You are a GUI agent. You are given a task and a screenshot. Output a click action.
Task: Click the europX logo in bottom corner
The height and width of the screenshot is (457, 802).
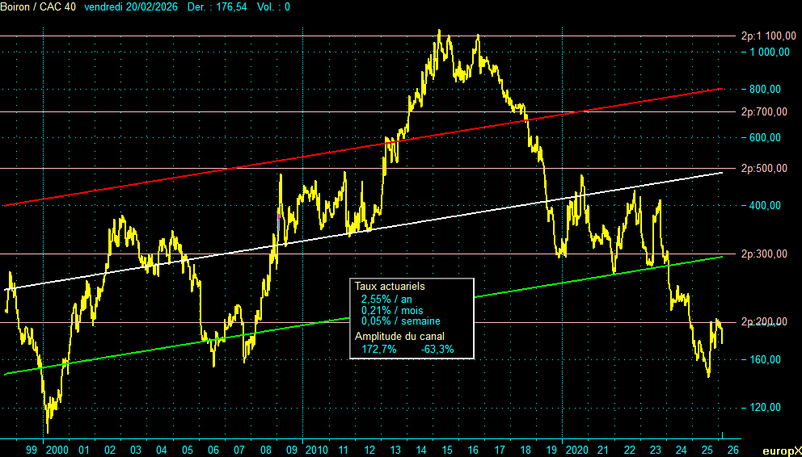coord(781,451)
